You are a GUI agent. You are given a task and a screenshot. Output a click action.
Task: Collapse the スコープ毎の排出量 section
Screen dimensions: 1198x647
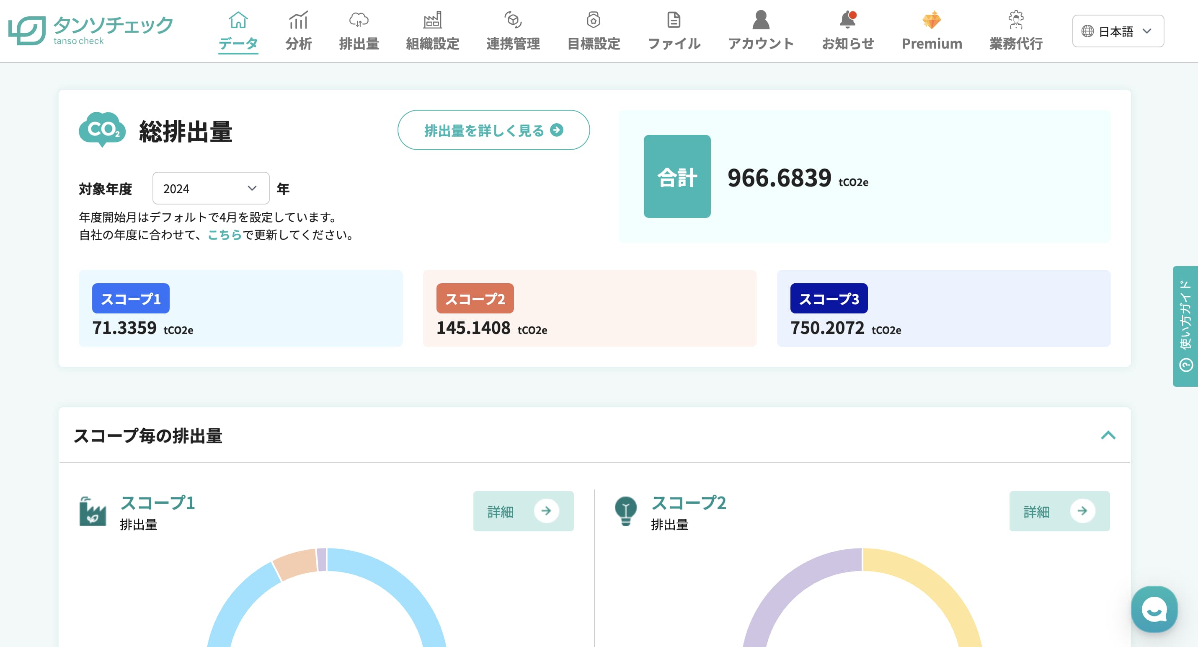[1108, 435]
